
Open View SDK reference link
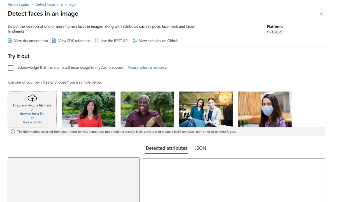(74, 41)
